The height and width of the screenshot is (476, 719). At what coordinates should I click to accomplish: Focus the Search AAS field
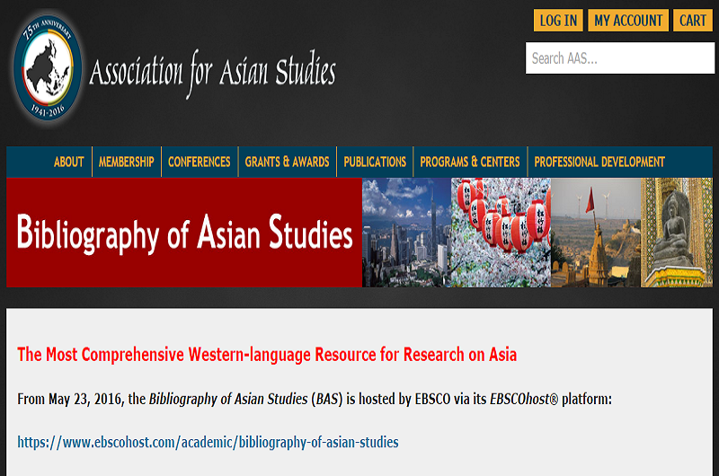click(620, 58)
